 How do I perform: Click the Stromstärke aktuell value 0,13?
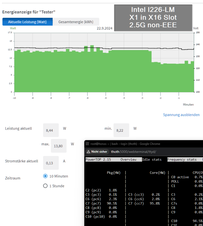click(51, 163)
